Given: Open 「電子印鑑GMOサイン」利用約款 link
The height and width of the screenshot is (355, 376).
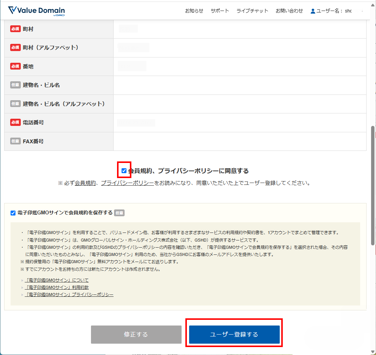Looking at the screenshot, I should tap(57, 287).
